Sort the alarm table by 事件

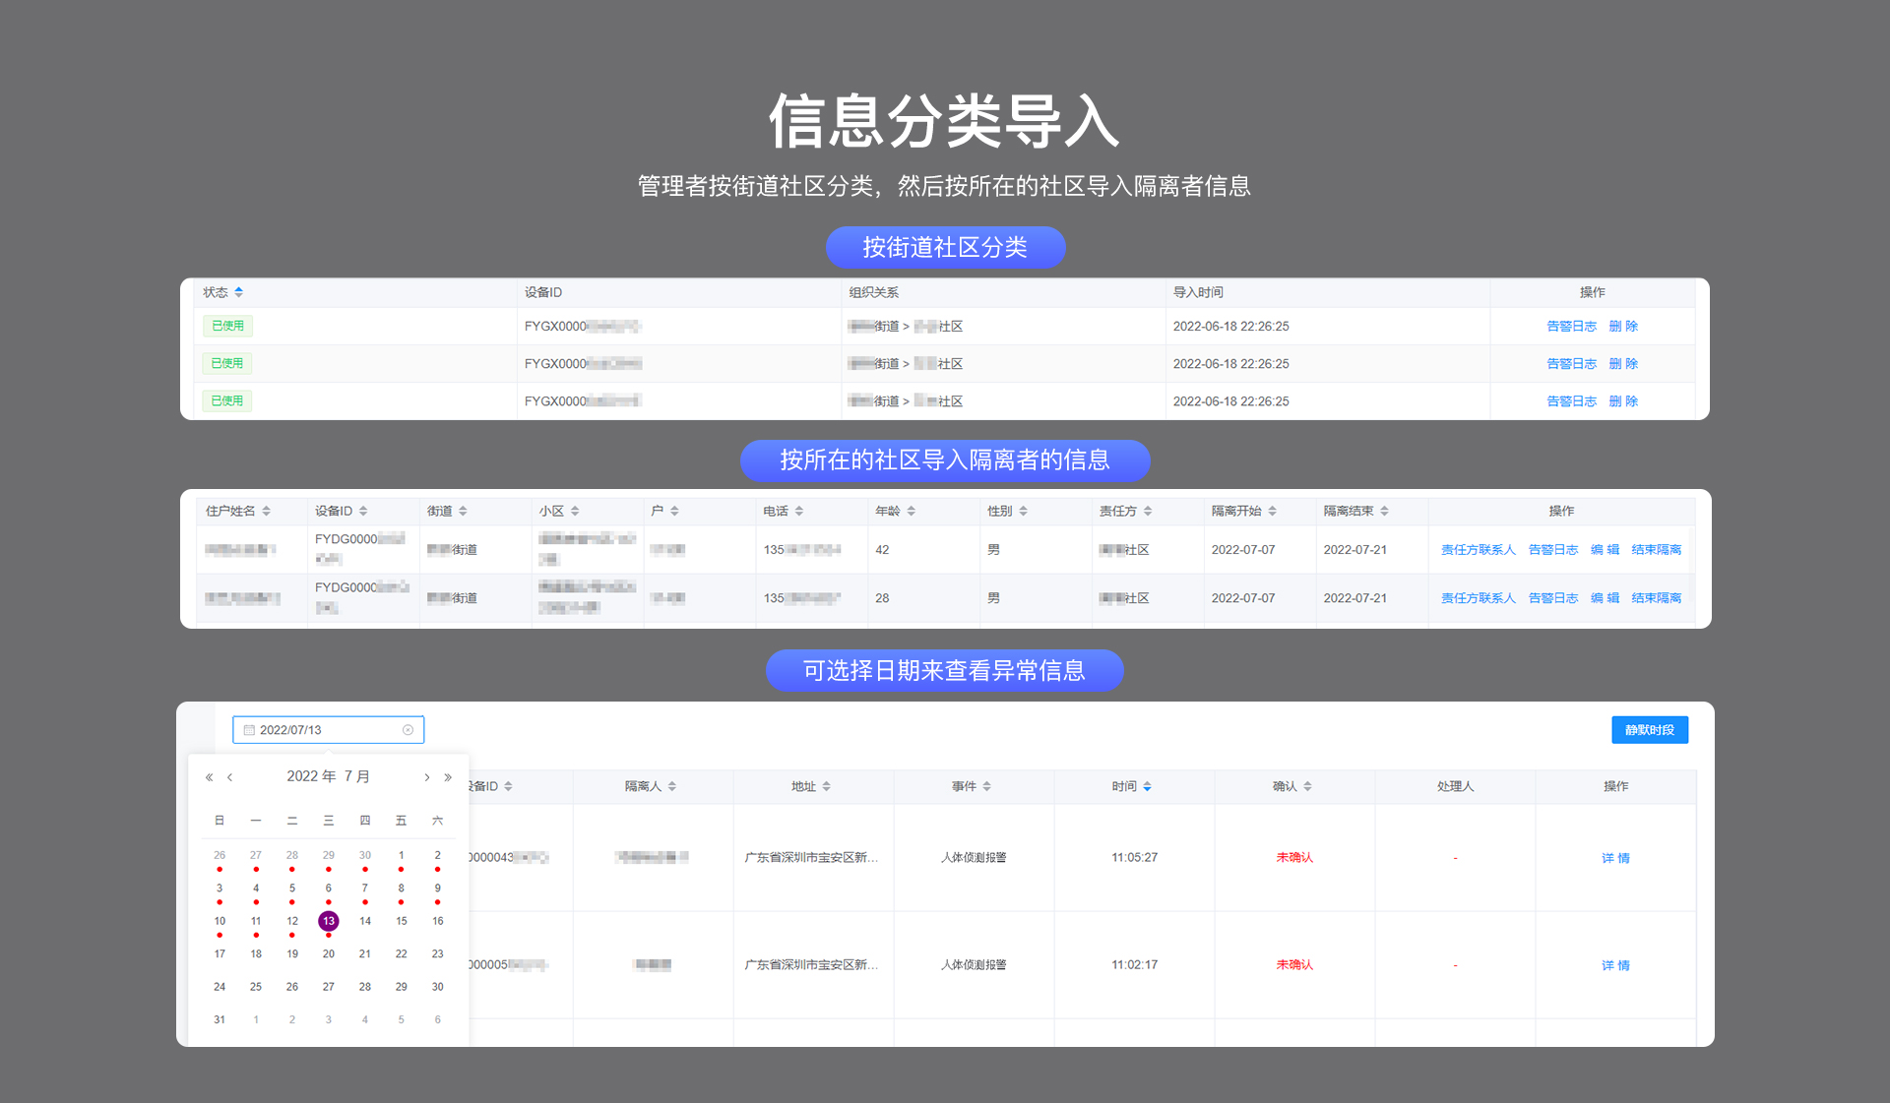pos(987,786)
